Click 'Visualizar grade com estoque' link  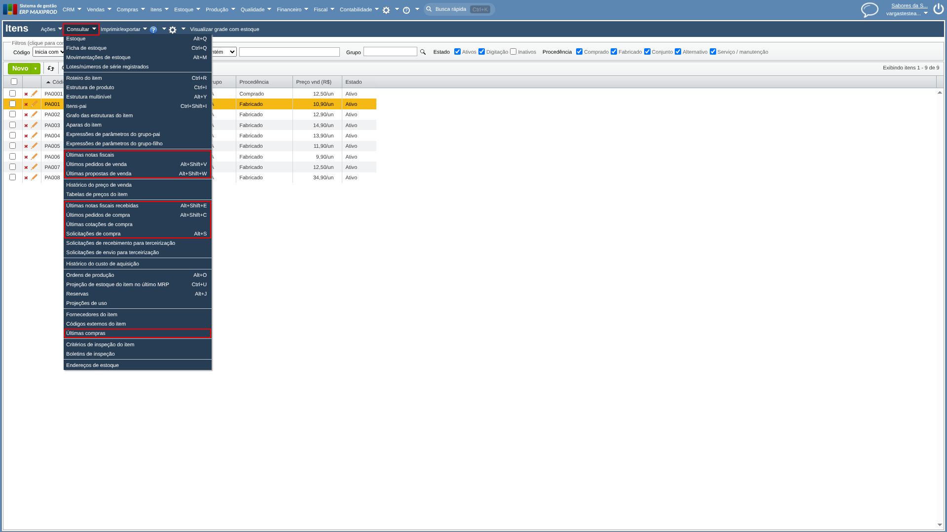224,29
